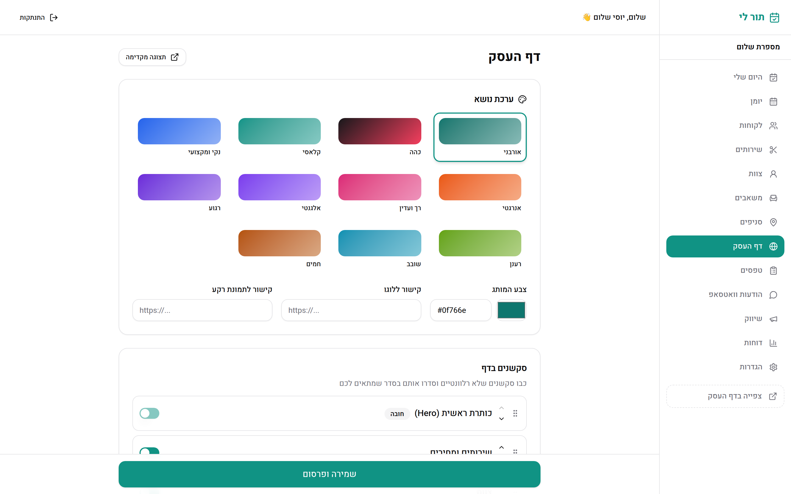Click the #0f766e hex color field
Screen dimensions: 791x494
(x=461, y=310)
